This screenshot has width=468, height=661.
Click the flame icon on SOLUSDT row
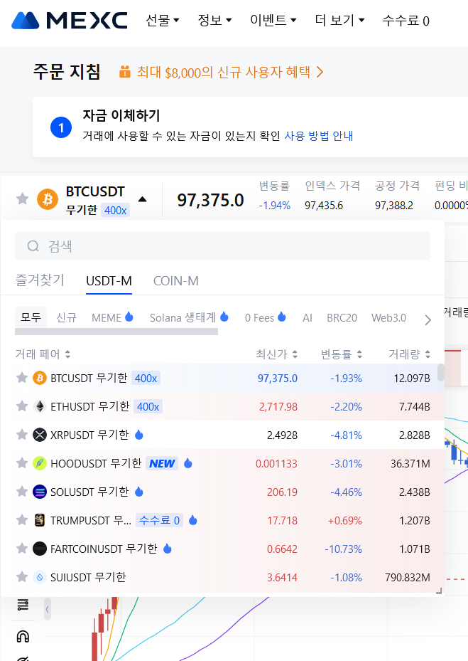pos(139,491)
